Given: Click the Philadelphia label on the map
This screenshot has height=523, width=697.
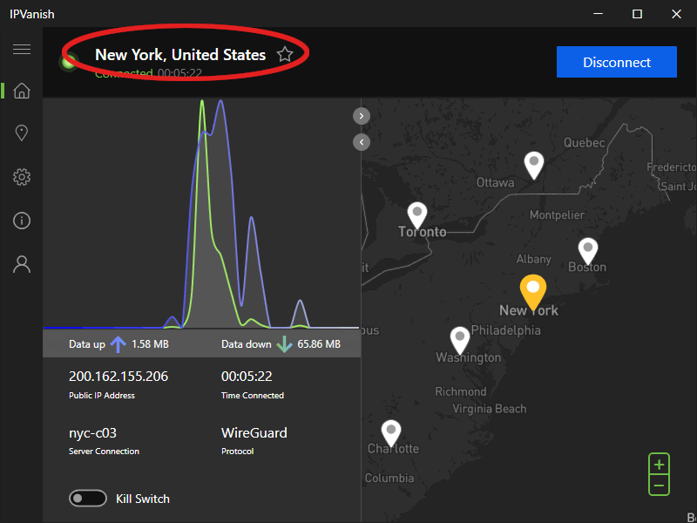Looking at the screenshot, I should click(506, 330).
